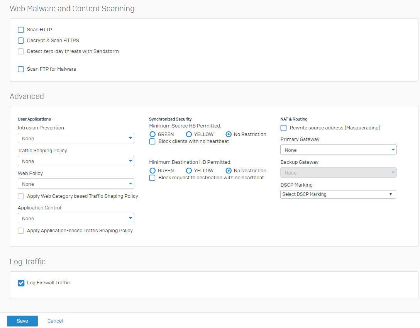Expand the Application Control dropdown
This screenshot has width=420, height=328.
coord(76,218)
